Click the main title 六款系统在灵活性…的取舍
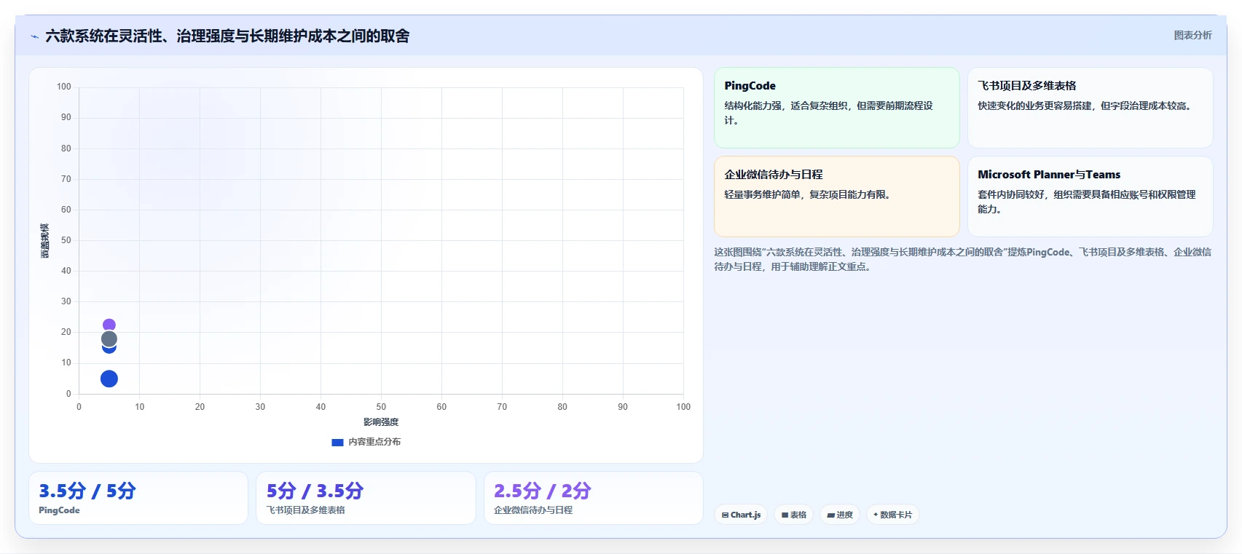1242x554 pixels. [227, 36]
